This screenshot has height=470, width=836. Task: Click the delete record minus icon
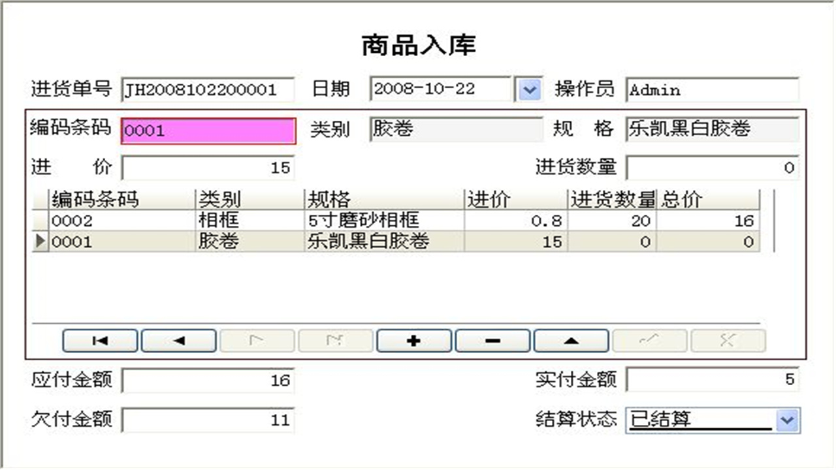492,340
